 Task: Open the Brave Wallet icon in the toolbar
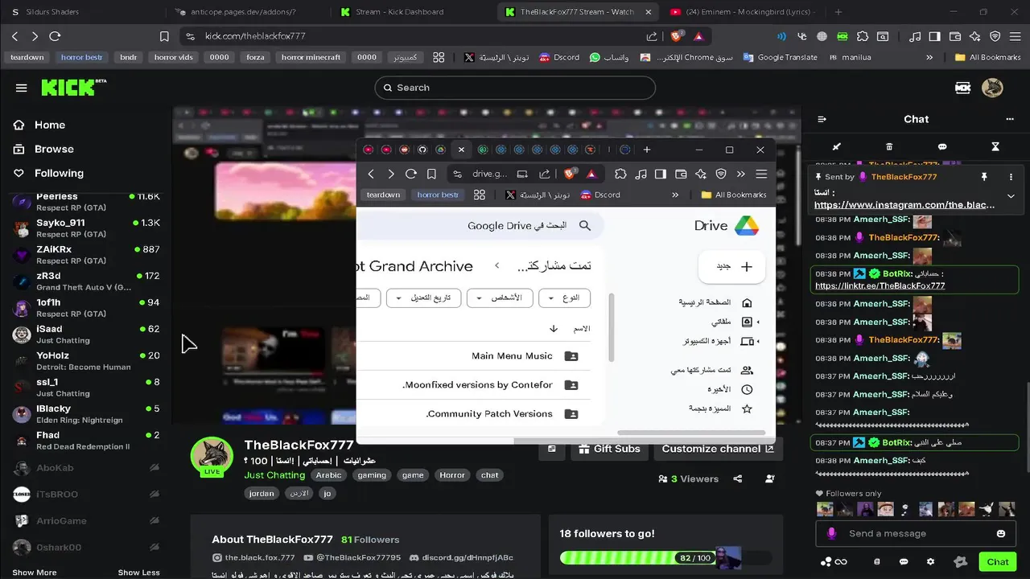click(955, 36)
